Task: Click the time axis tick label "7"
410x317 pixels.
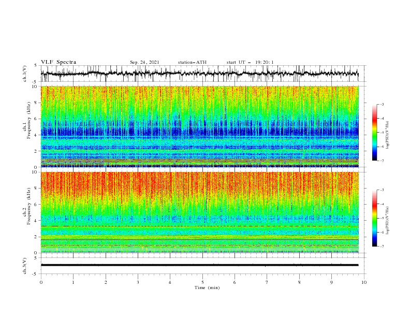Action: coord(267,282)
